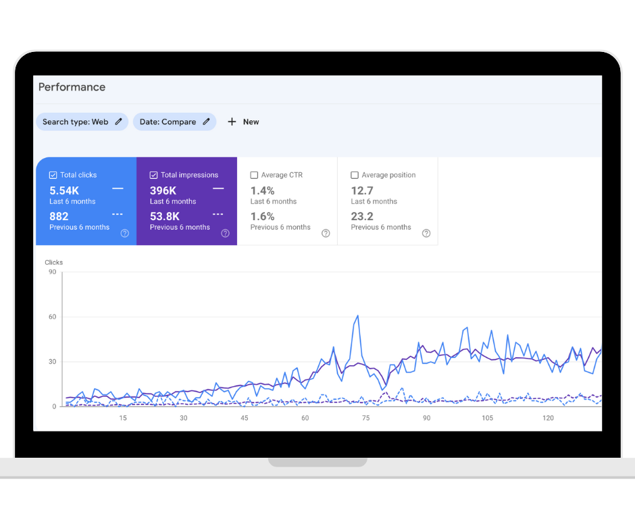The height and width of the screenshot is (532, 635).
Task: Click the Clicks axis label
Action: click(x=53, y=263)
